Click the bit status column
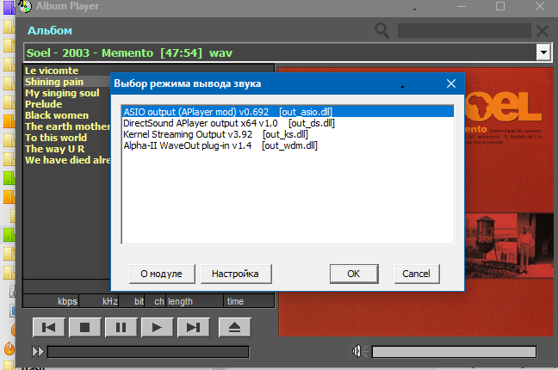Screen dimensions: 558x370 132,301
